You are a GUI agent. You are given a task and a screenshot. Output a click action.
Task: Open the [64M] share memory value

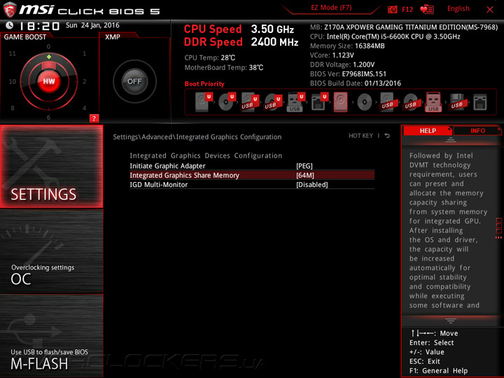point(305,175)
